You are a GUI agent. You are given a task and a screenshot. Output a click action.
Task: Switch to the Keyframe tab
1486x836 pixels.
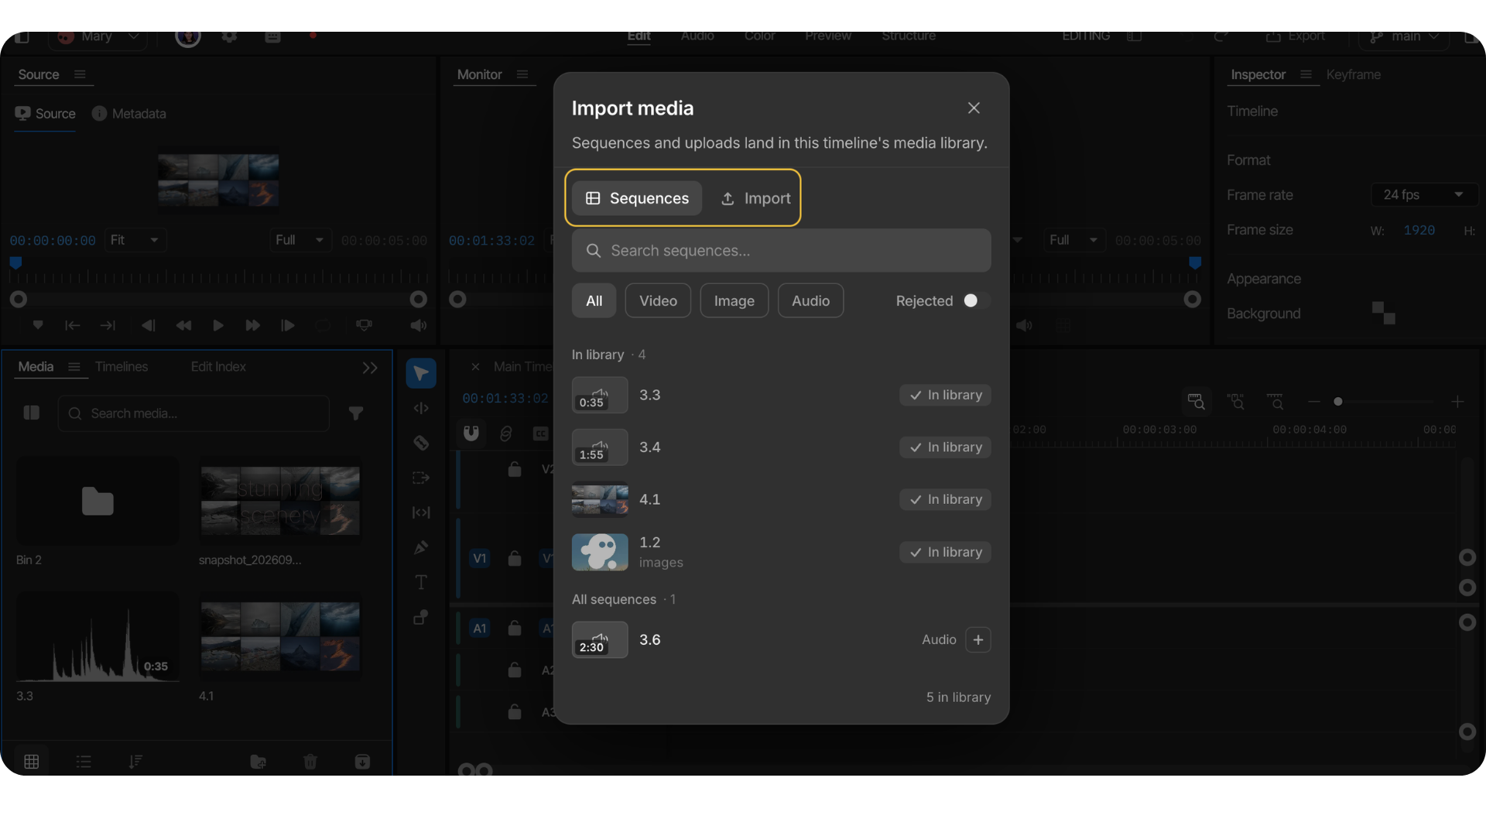click(x=1353, y=75)
